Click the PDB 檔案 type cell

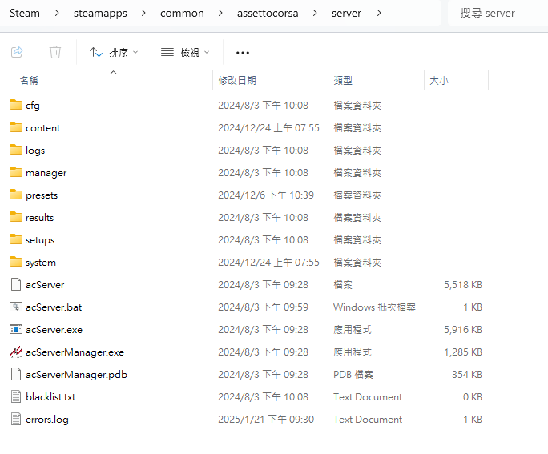point(353,375)
